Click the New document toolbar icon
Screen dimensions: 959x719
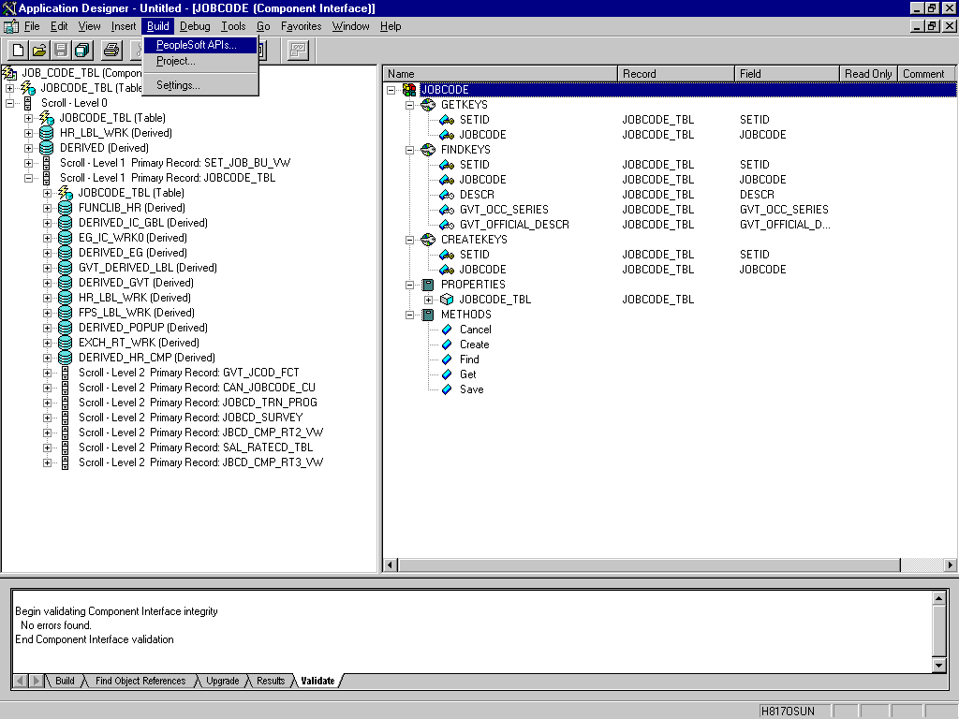pos(18,50)
